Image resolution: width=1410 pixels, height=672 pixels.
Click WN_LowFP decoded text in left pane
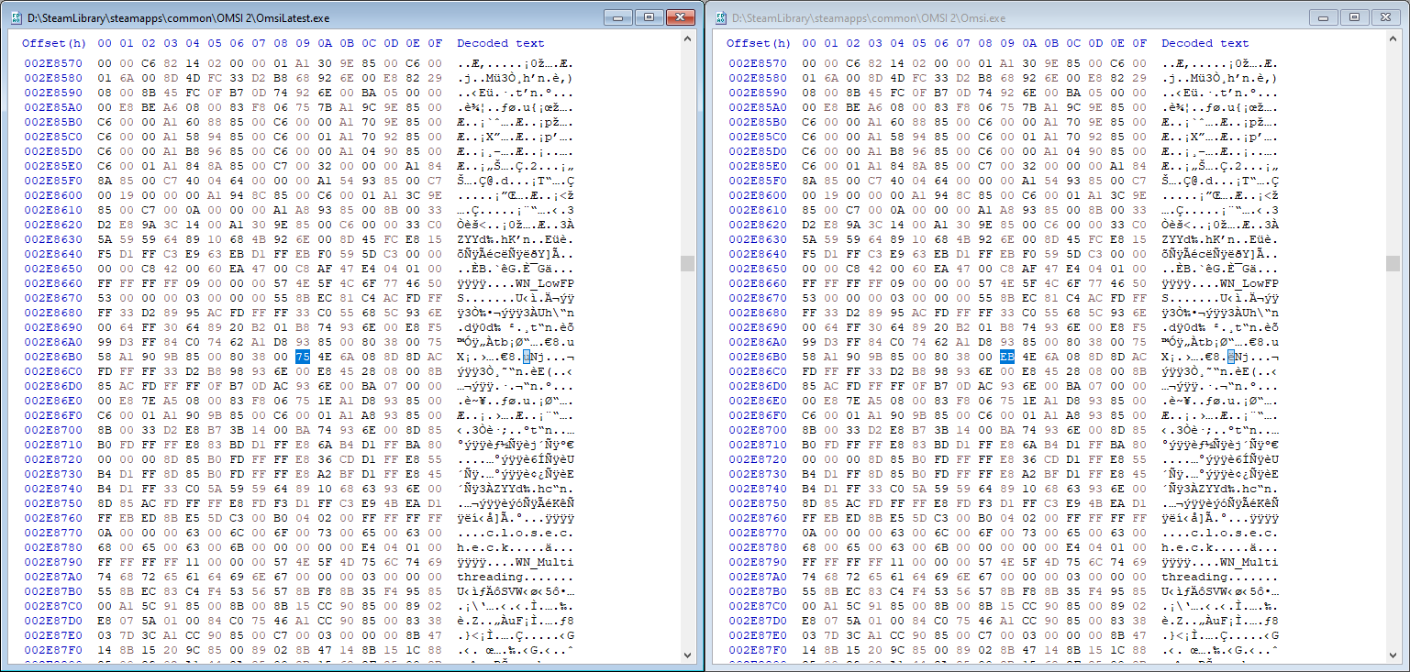coord(517,284)
